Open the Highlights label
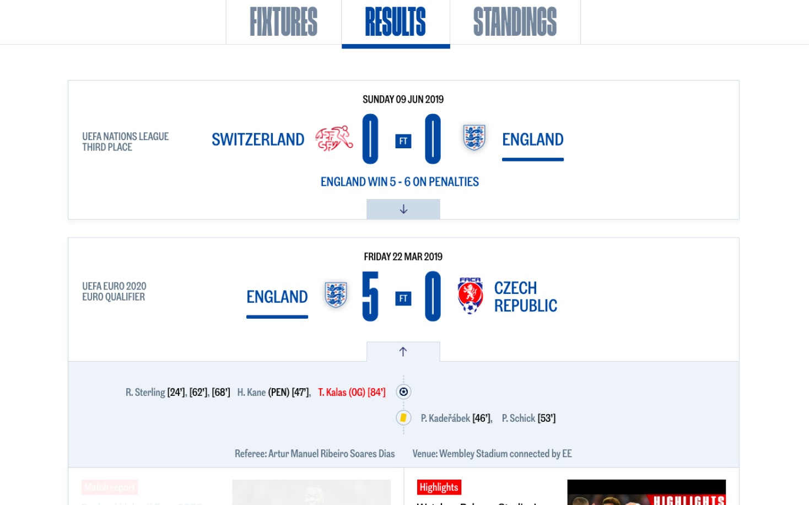Image resolution: width=809 pixels, height=505 pixels. 439,487
